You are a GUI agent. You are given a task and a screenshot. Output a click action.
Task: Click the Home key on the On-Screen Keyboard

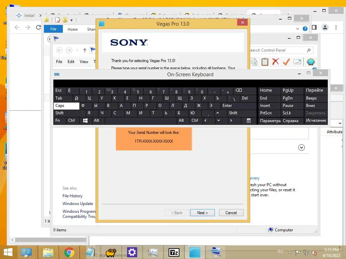point(269,90)
